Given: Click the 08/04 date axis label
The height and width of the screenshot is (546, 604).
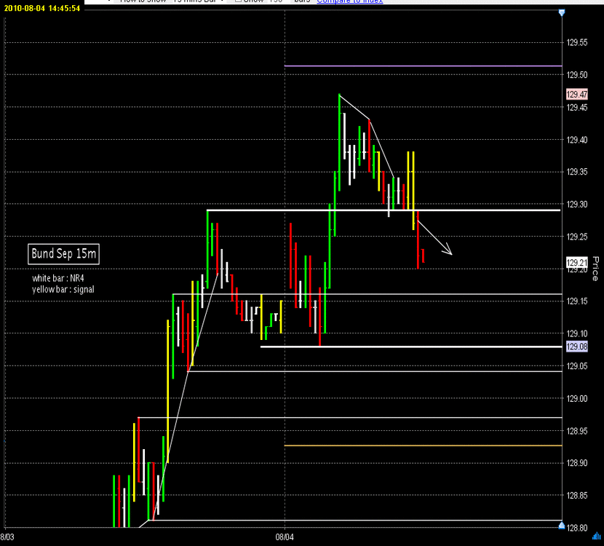Looking at the screenshot, I should click(285, 537).
